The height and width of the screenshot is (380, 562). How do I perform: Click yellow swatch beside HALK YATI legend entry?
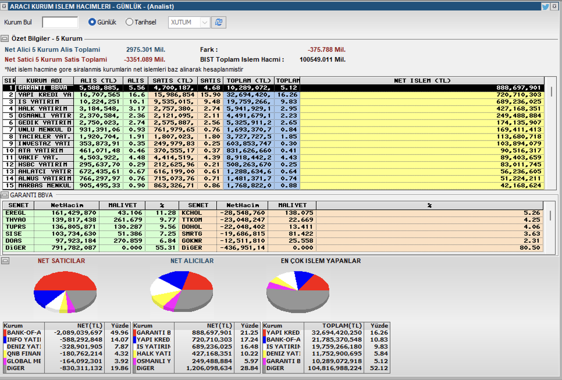(135, 355)
